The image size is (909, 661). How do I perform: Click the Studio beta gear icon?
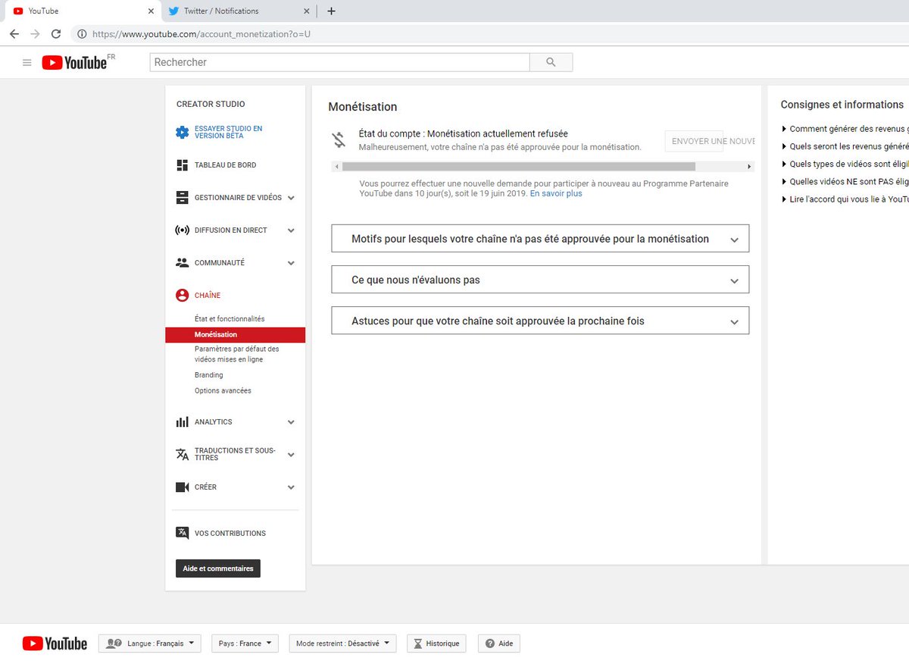click(x=182, y=133)
